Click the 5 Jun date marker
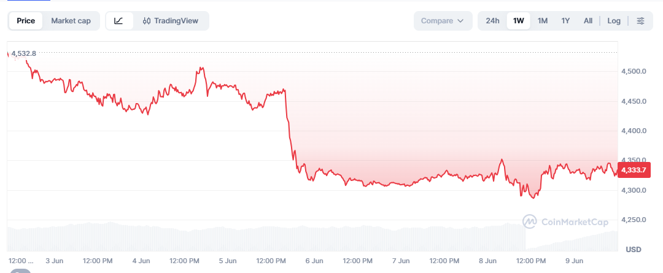663x273 pixels. (x=228, y=261)
